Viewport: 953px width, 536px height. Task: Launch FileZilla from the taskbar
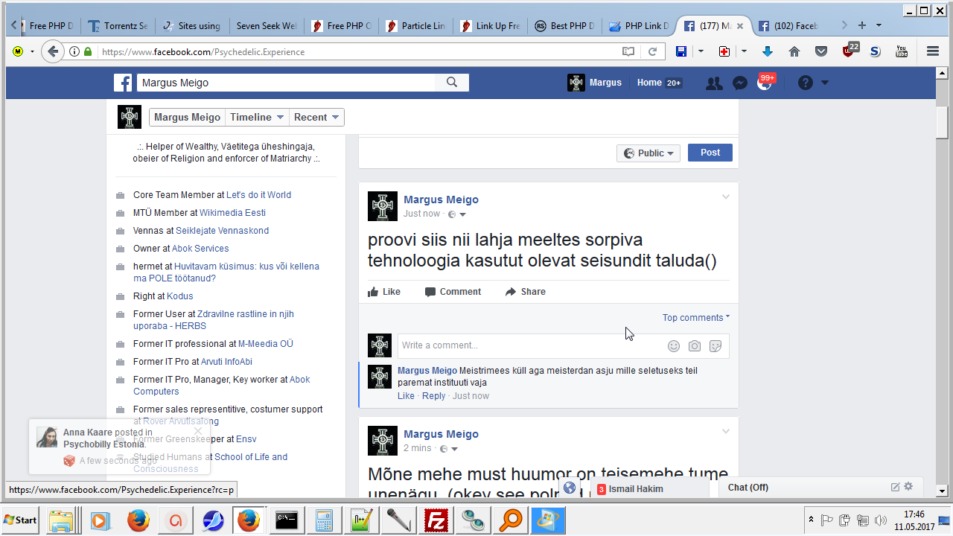point(435,520)
